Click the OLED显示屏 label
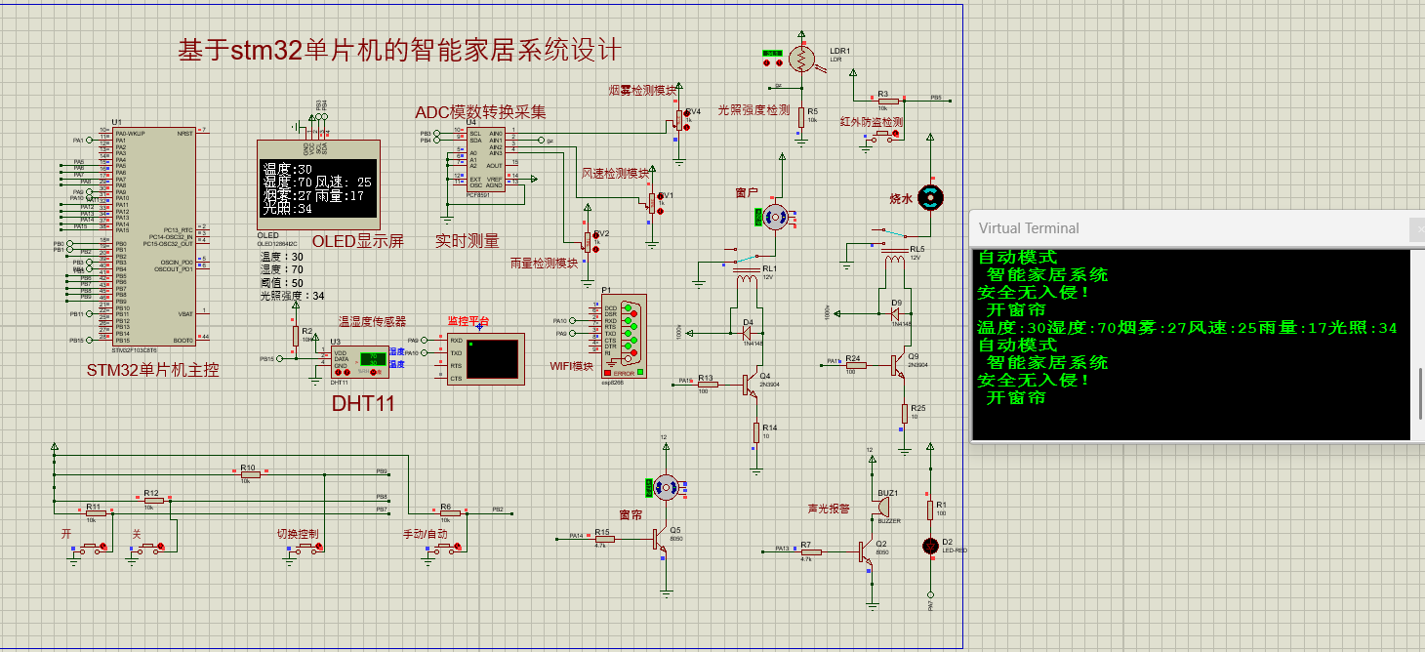The height and width of the screenshot is (652, 1425). (357, 241)
